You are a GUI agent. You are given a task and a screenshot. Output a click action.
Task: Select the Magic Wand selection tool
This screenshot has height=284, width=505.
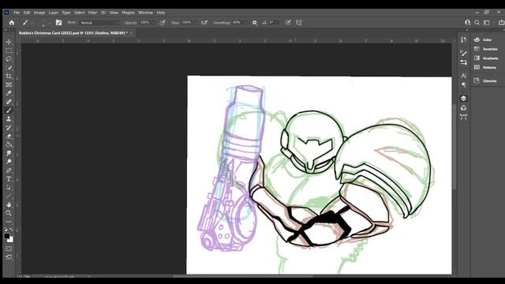[x=9, y=68]
